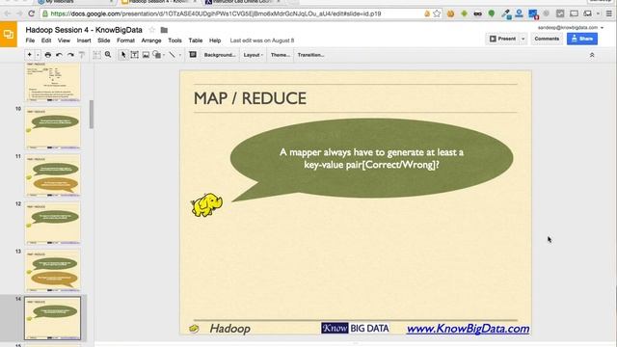Click the Undo arrow icon

tap(59, 55)
